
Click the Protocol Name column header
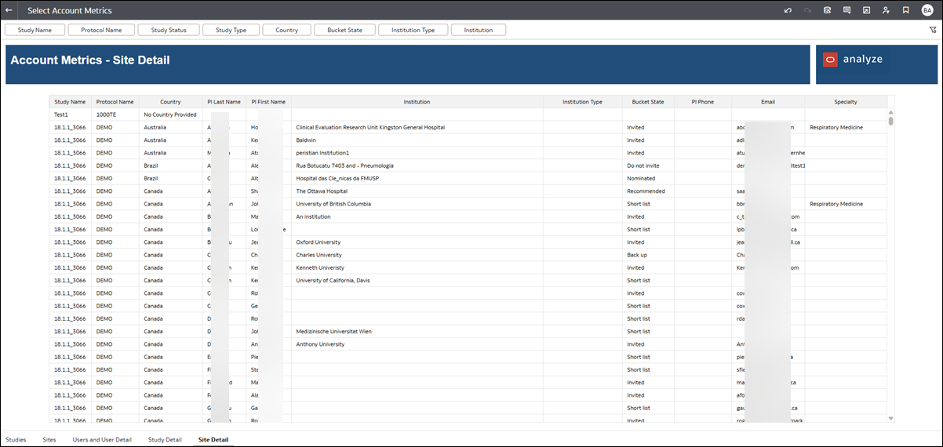[115, 102]
